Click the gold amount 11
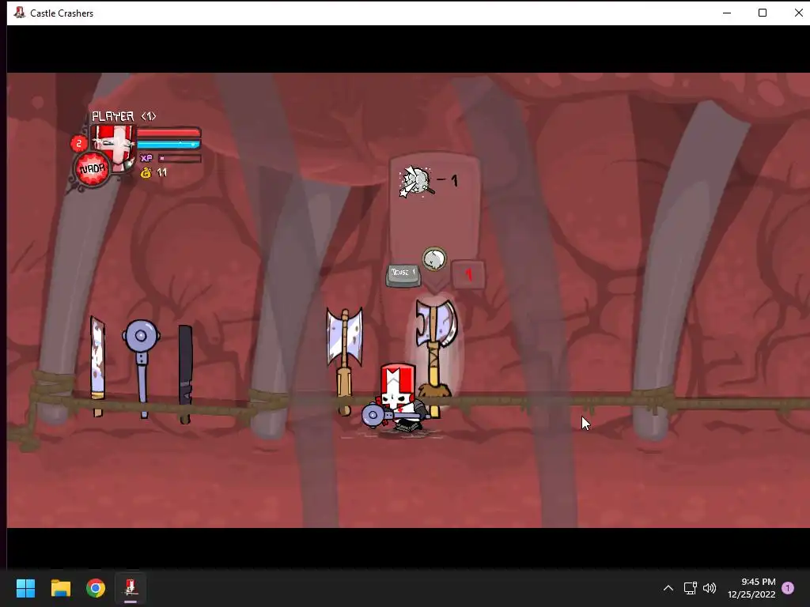Image resolution: width=810 pixels, height=607 pixels. pos(161,173)
